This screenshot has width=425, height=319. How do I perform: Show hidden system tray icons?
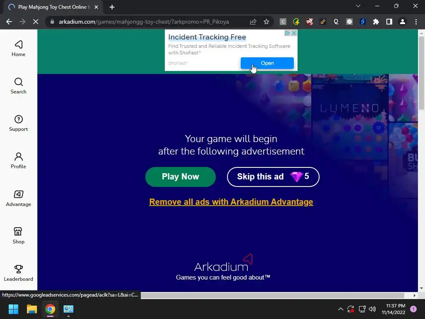point(341,309)
